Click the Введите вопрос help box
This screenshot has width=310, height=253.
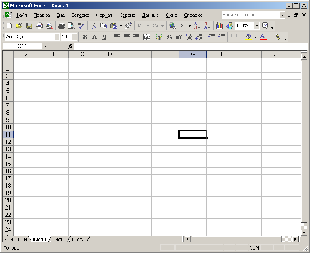coord(251,15)
